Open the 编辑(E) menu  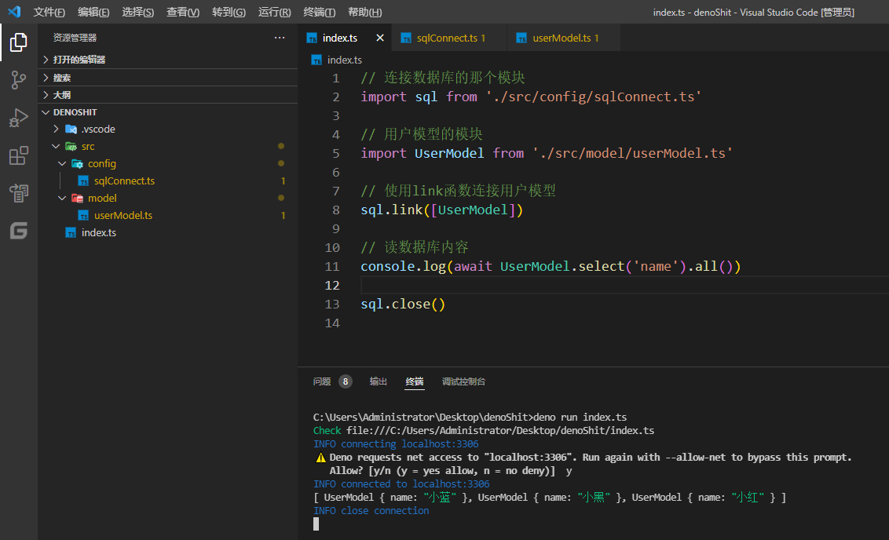point(93,12)
